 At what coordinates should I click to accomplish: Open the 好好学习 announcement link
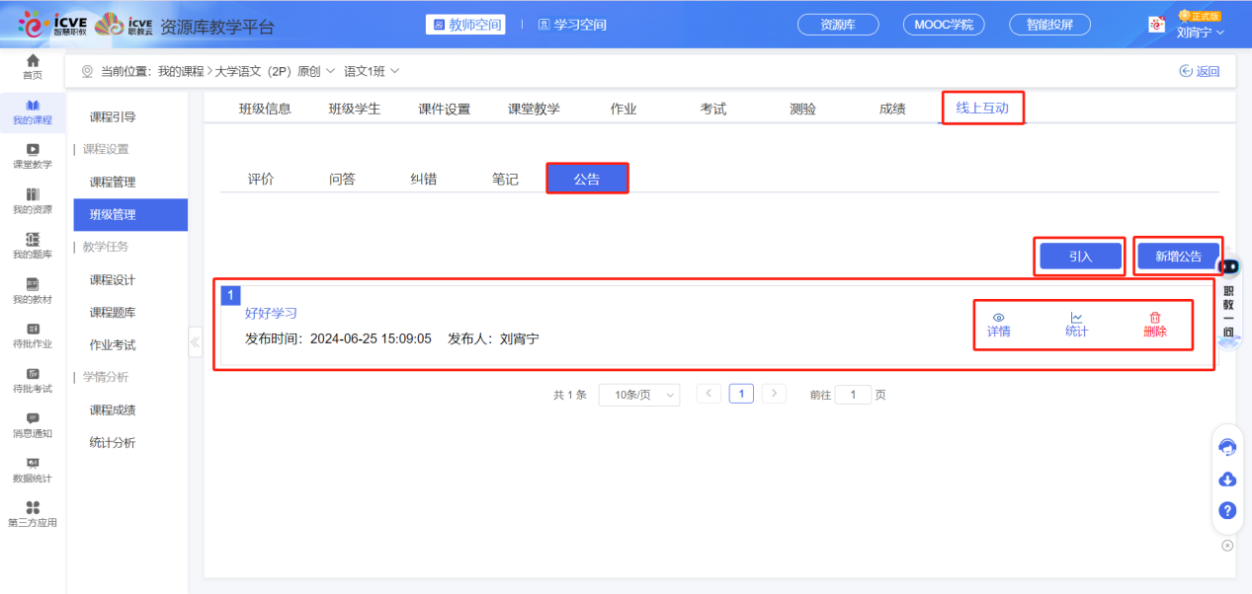[x=269, y=311]
